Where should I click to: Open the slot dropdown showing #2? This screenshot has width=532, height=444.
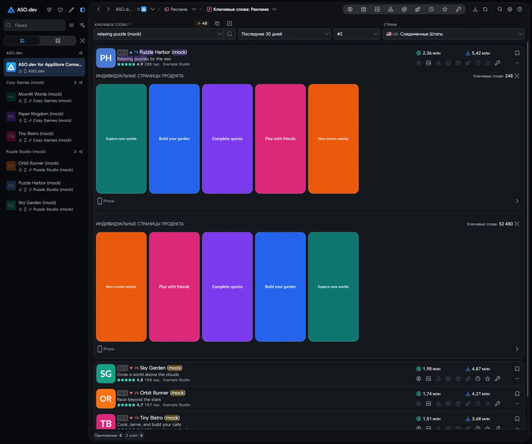coord(357,34)
